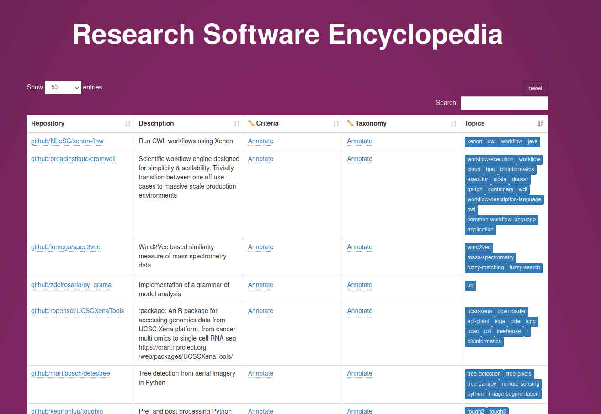The height and width of the screenshot is (414, 601).
Task: Sort by Repository column arrows
Action: point(128,124)
